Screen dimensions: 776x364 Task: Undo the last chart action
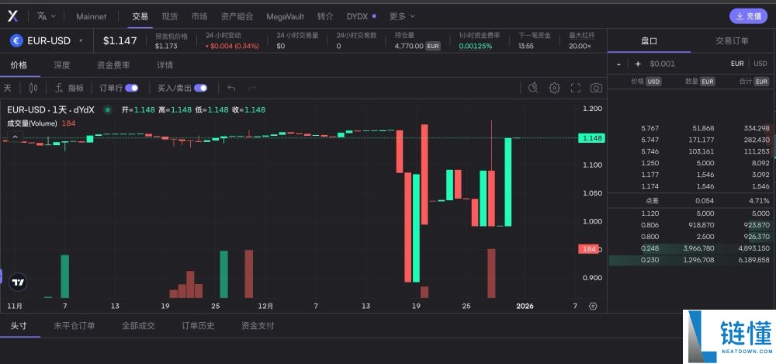coord(231,88)
